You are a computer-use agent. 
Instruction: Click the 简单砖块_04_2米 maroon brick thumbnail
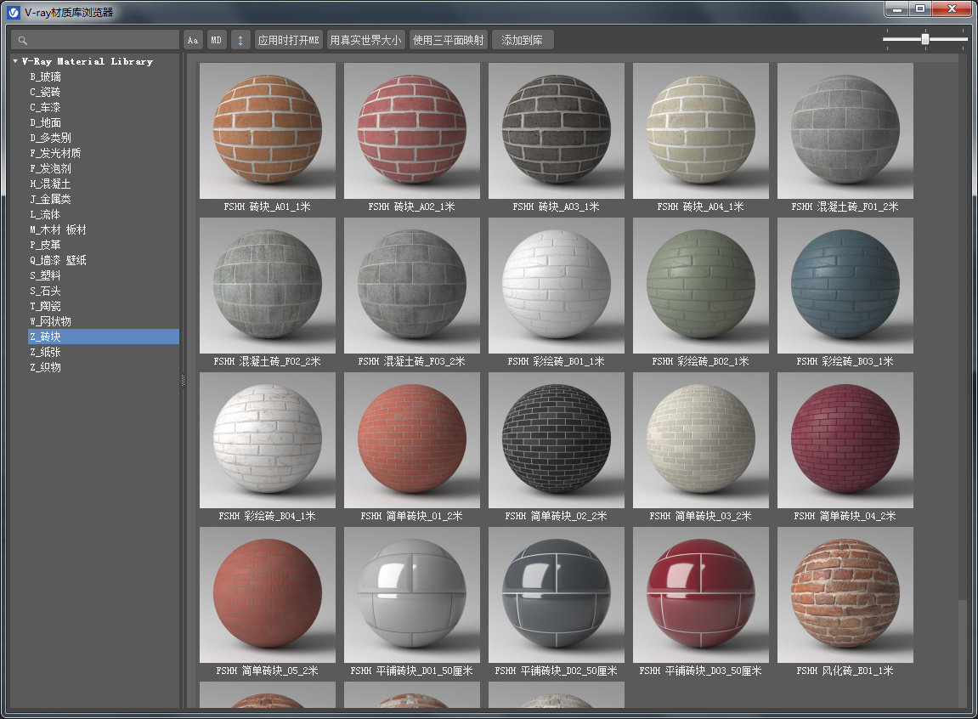(845, 440)
